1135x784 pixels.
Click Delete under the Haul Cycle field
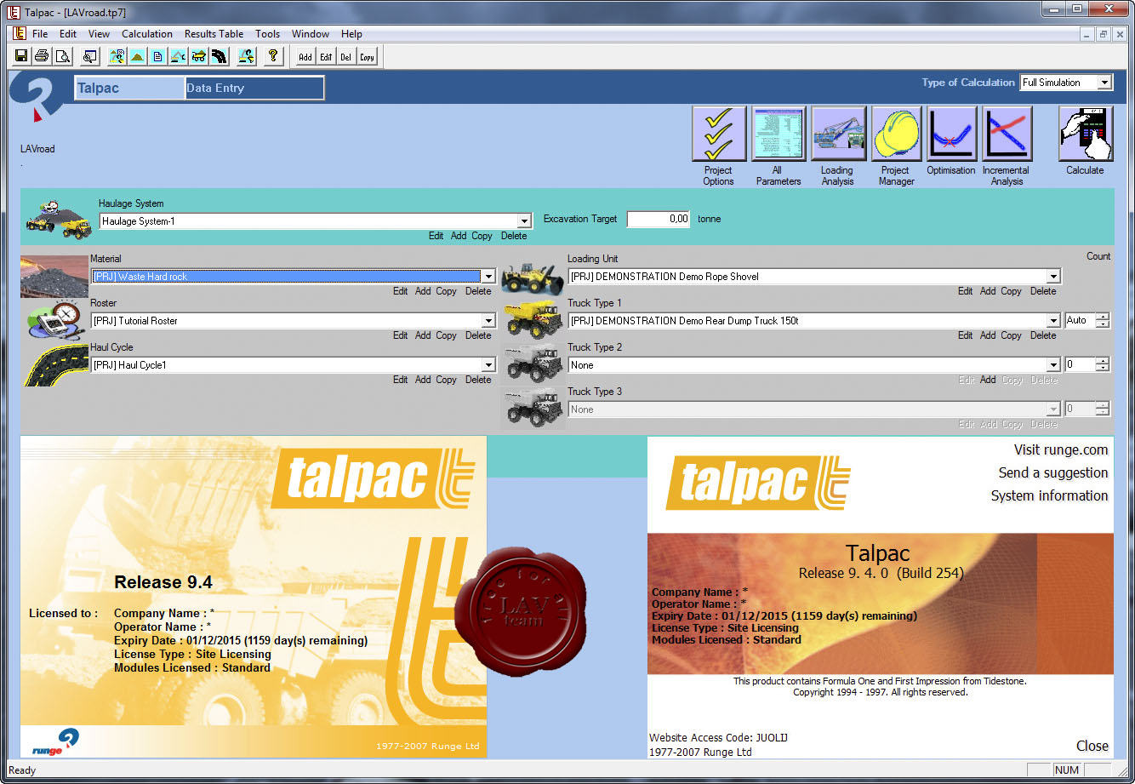click(478, 380)
